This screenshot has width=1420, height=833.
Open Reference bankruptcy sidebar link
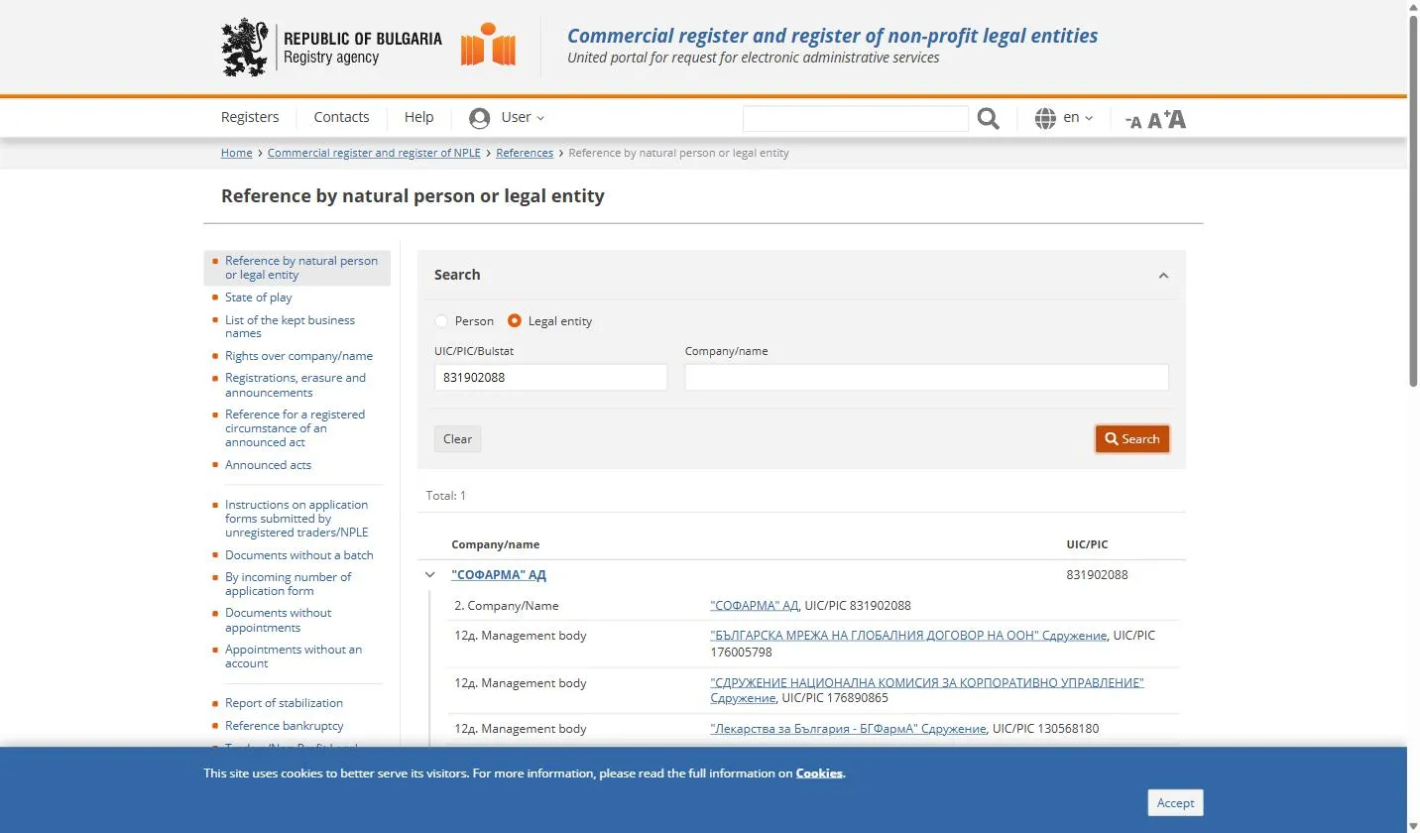(284, 726)
